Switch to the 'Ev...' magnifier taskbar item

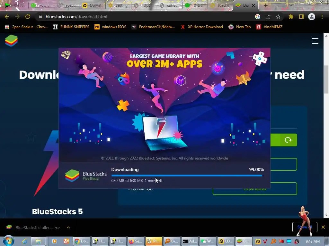coord(172,242)
